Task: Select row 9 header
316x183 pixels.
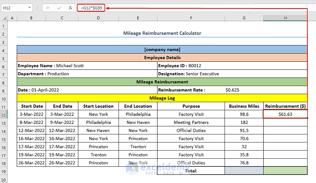Action: (4, 91)
